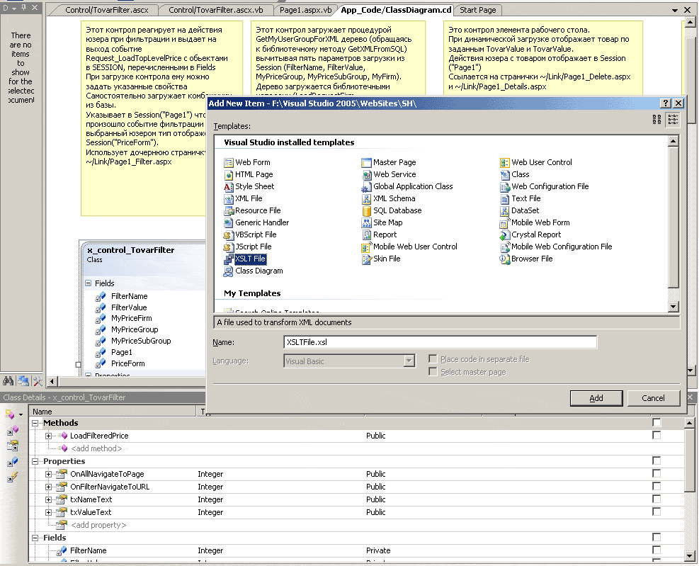Select App_Code/ClassDiagram.cd tab
Screen dimensions: 699x566
(x=396, y=10)
